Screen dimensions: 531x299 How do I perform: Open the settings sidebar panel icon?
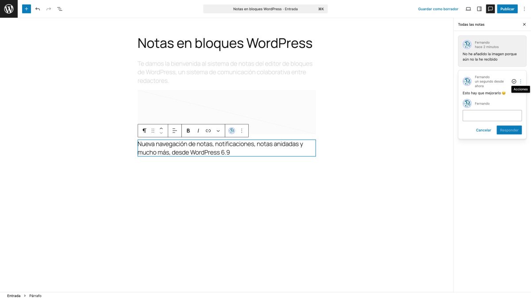tap(479, 8)
